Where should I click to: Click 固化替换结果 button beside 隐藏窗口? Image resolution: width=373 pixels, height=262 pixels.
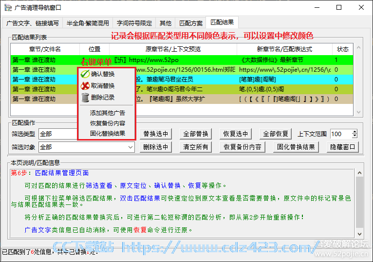click(296, 147)
